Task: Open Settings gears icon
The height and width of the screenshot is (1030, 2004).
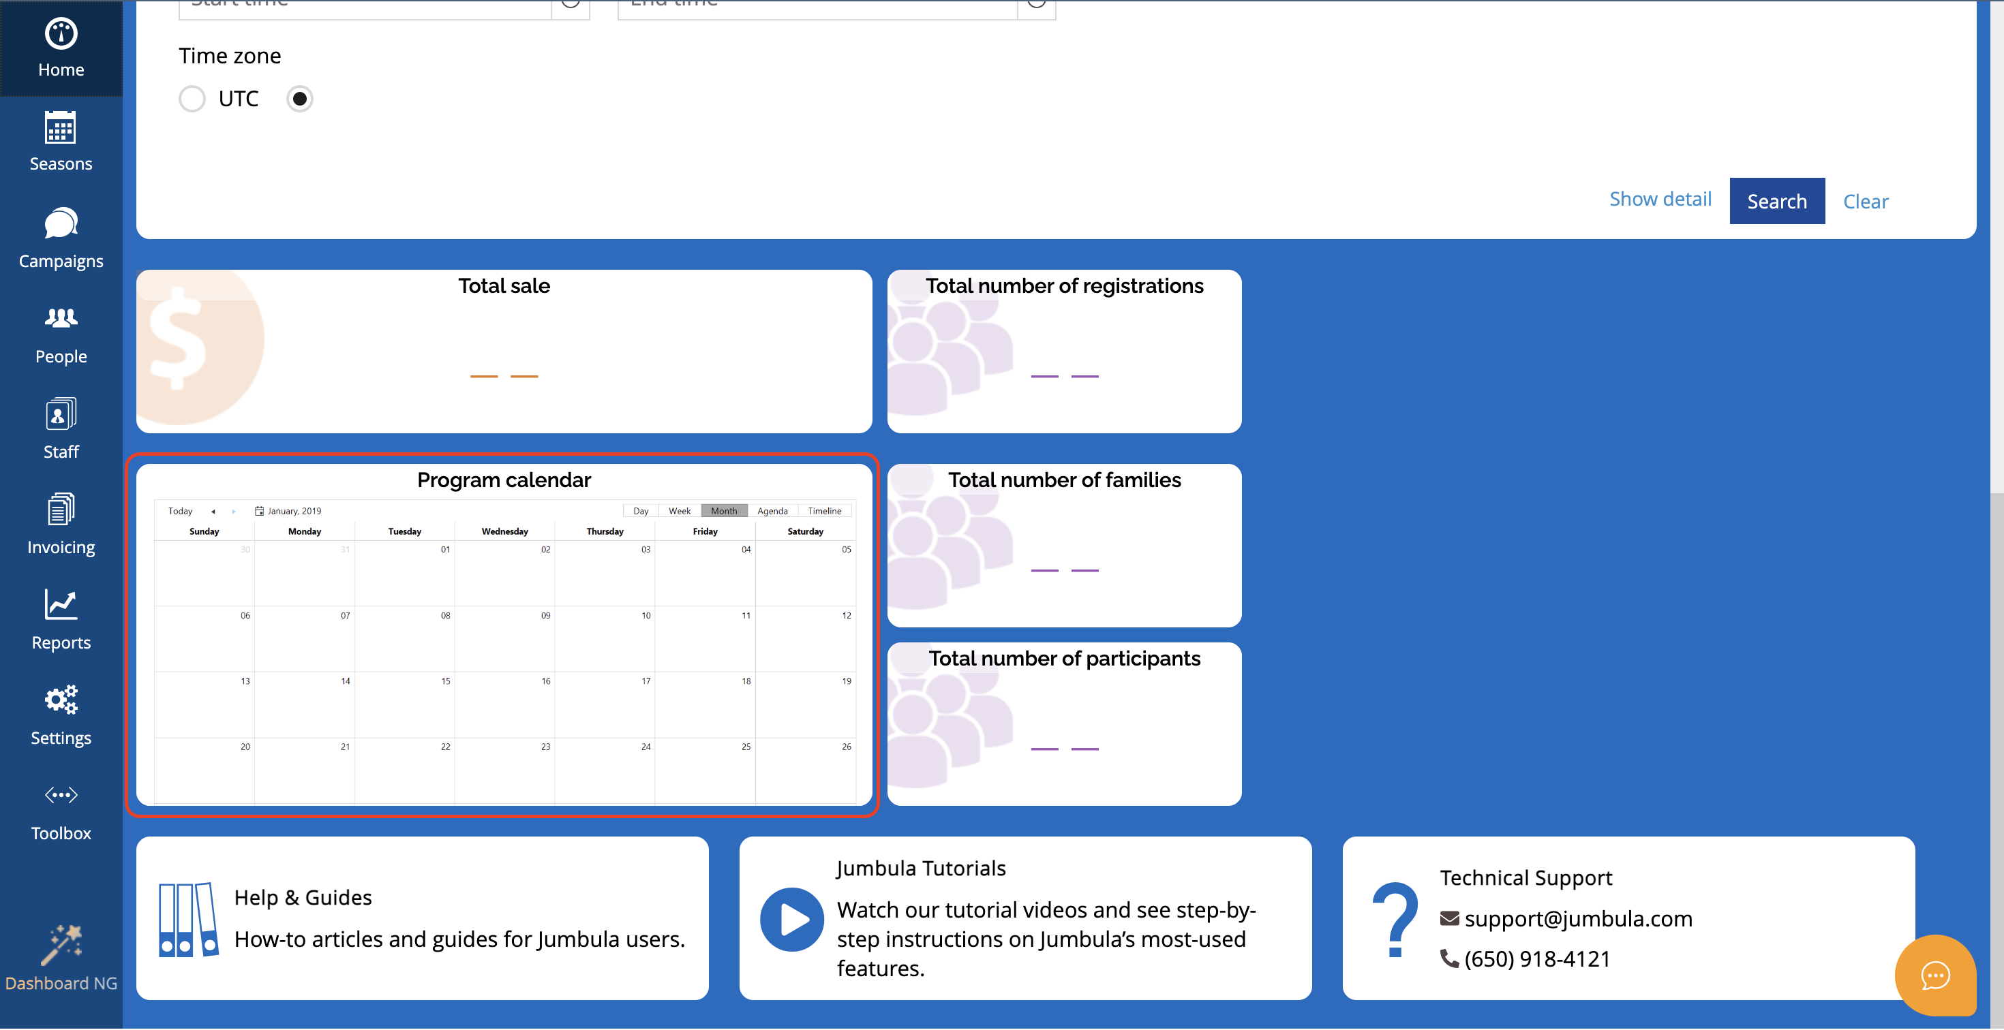Action: [61, 700]
